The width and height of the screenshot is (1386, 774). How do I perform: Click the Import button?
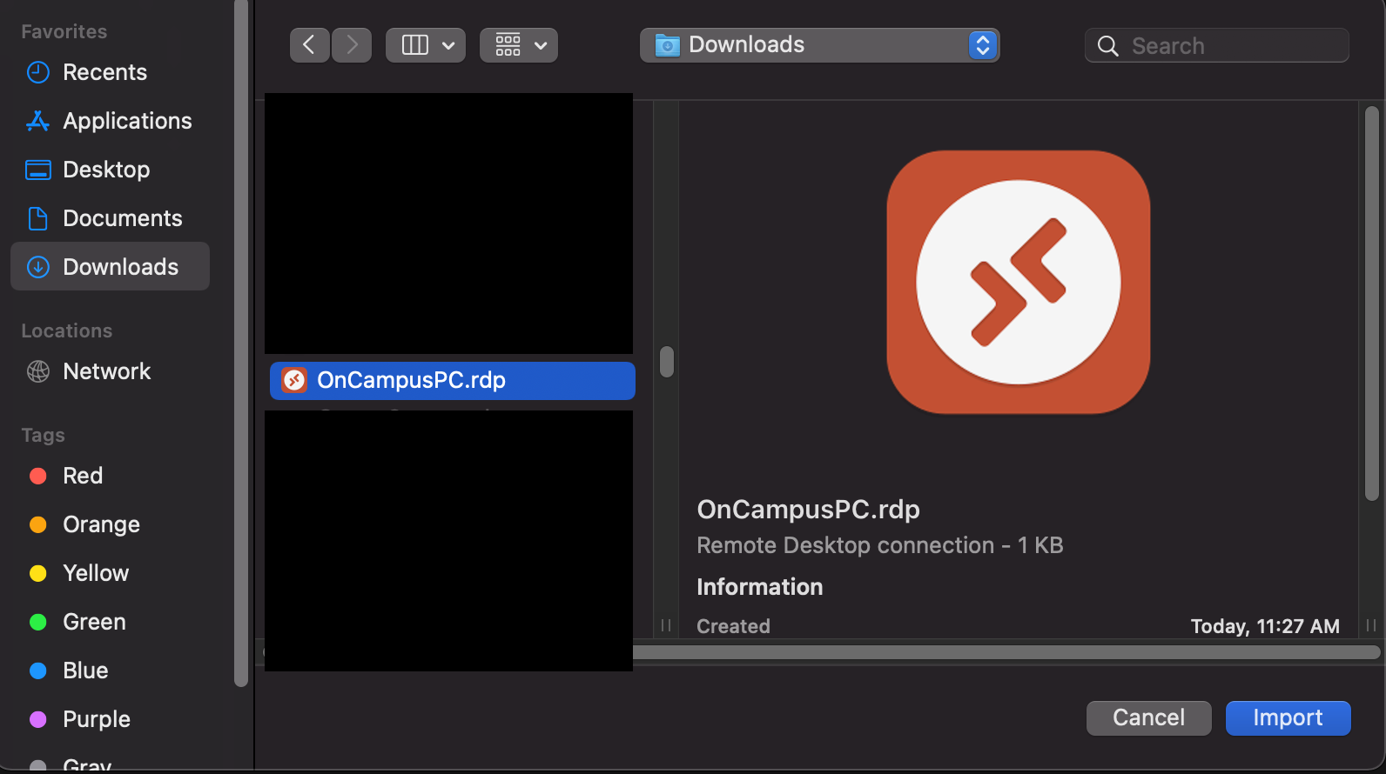point(1288,718)
